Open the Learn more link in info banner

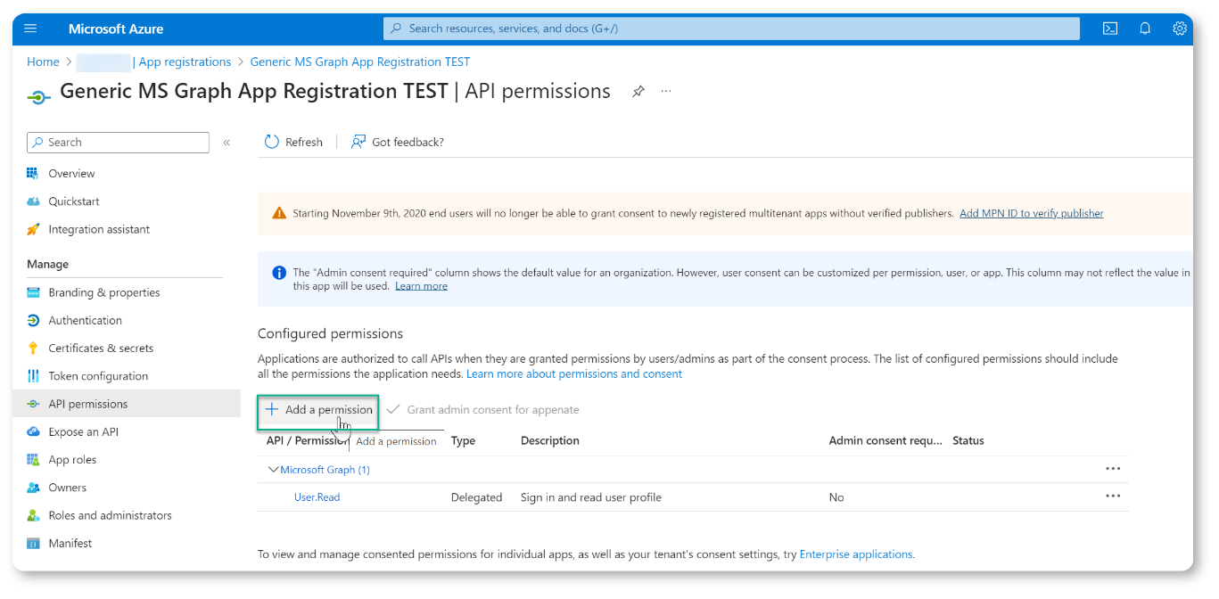click(421, 286)
